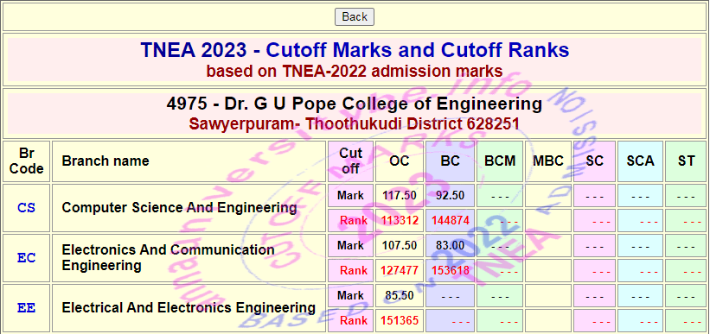710x334 pixels.
Task: Click the EE OC mark 85.50
Action: [400, 296]
